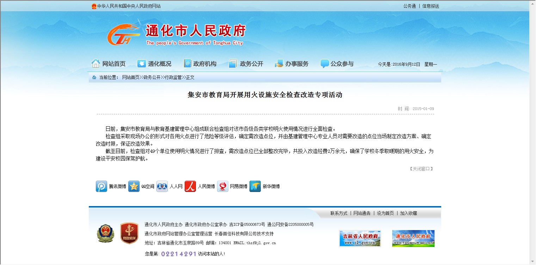Select 办事服务 in the navigation bar
536x265 pixels.
(292, 64)
